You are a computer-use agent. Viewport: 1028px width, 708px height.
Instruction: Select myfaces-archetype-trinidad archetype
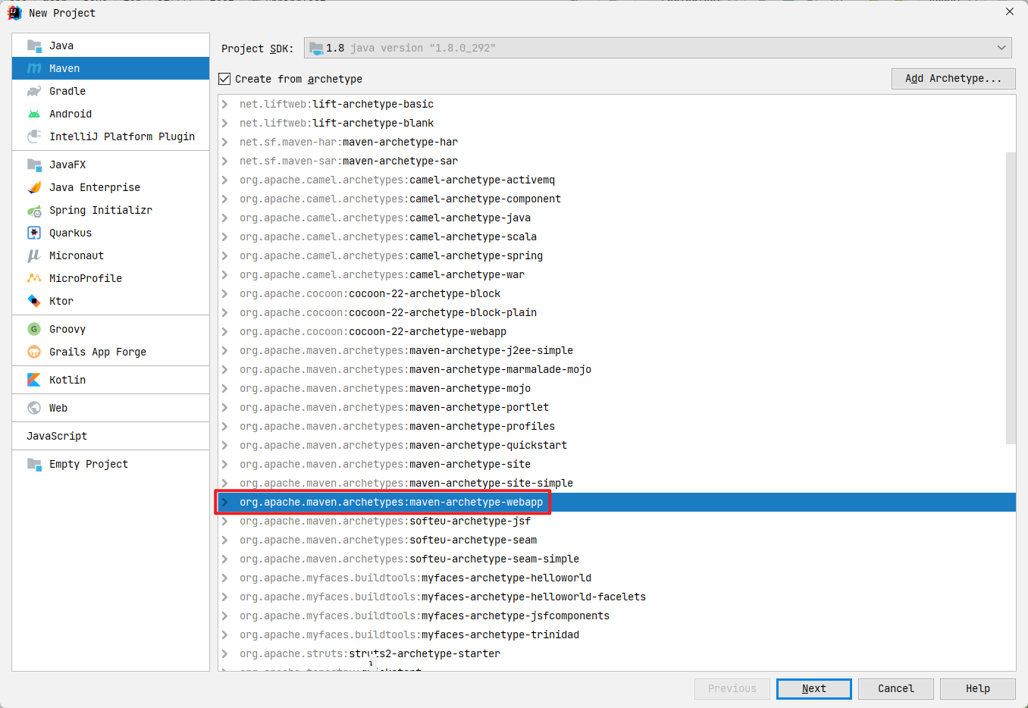pyautogui.click(x=617, y=634)
